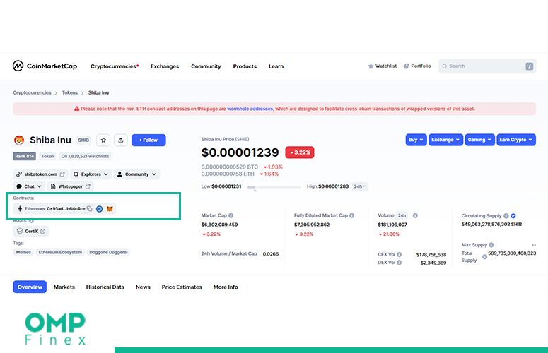Click the Follow button

click(x=148, y=140)
